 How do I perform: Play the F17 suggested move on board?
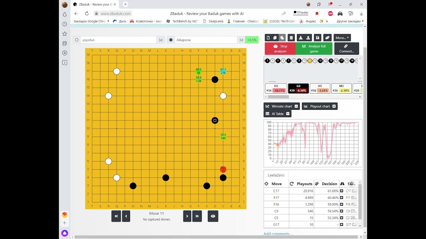[199, 71]
